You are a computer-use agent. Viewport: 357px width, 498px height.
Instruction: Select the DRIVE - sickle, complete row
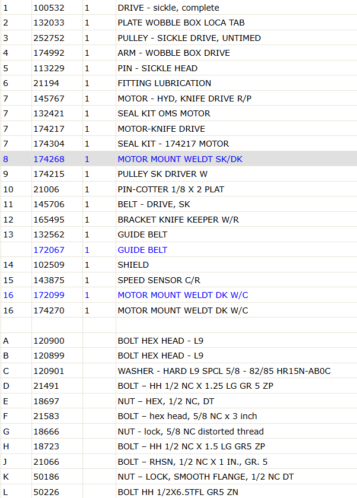point(179,8)
